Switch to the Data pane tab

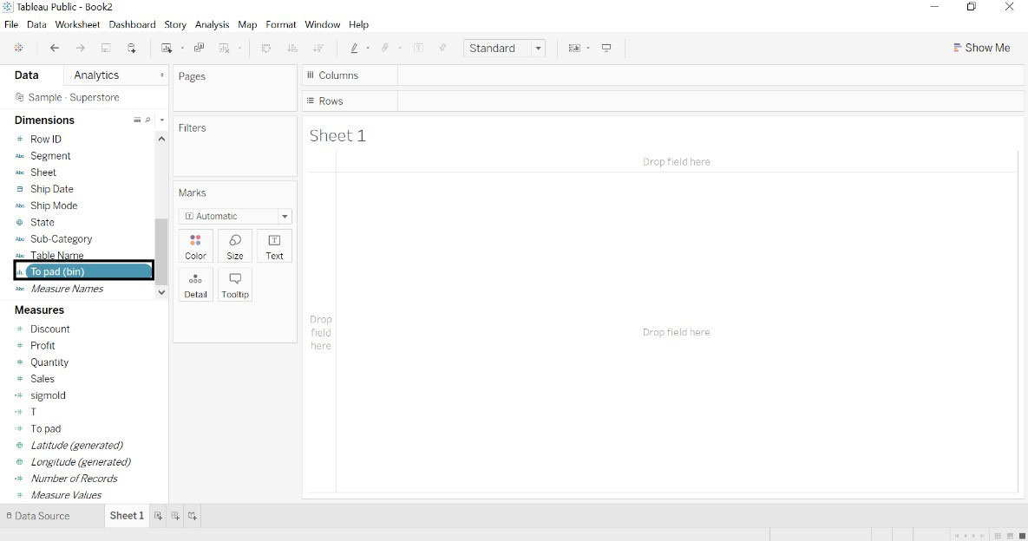coord(27,75)
